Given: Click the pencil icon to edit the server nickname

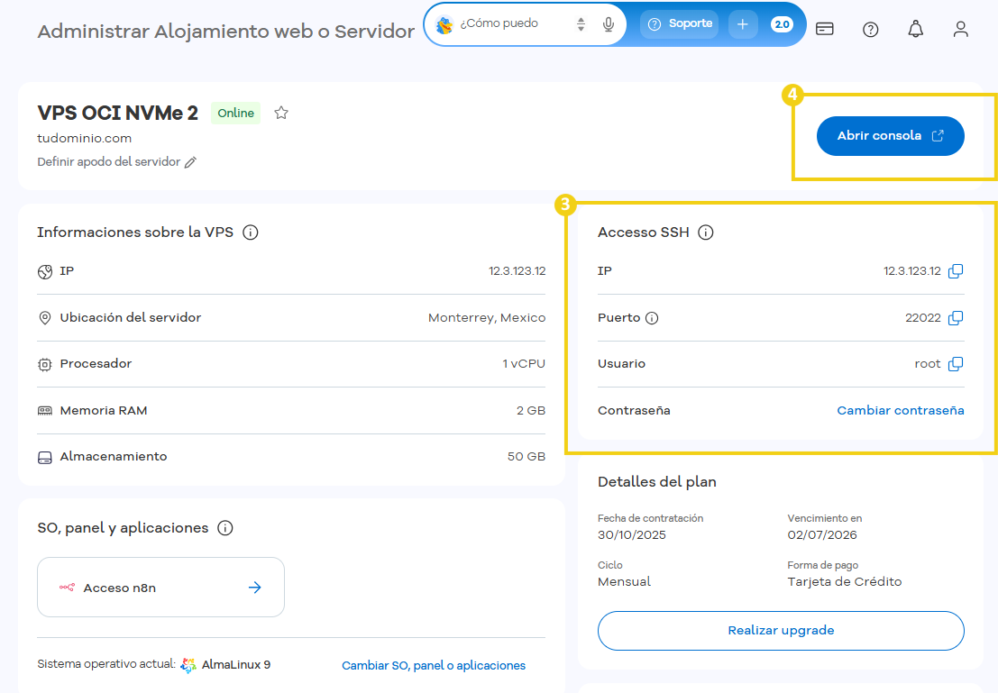Looking at the screenshot, I should tap(190, 162).
